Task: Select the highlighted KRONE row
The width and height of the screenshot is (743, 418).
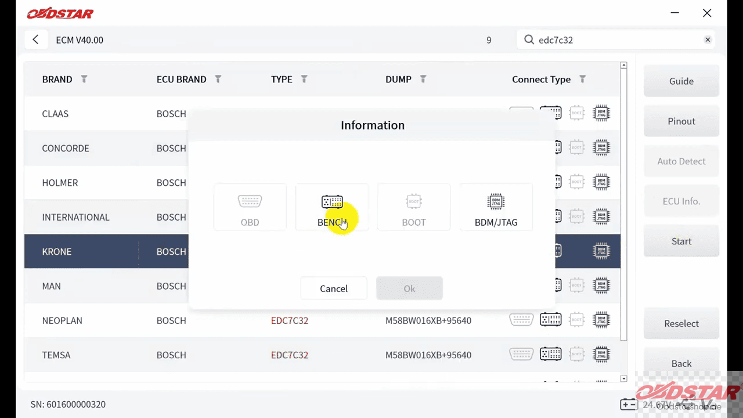Action: [322, 251]
